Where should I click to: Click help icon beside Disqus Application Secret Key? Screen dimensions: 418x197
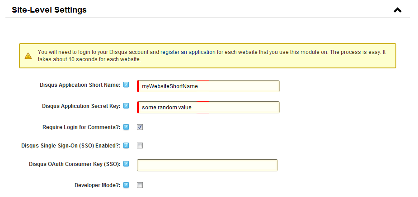[126, 106]
